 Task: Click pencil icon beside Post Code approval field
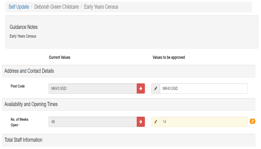tap(156, 88)
